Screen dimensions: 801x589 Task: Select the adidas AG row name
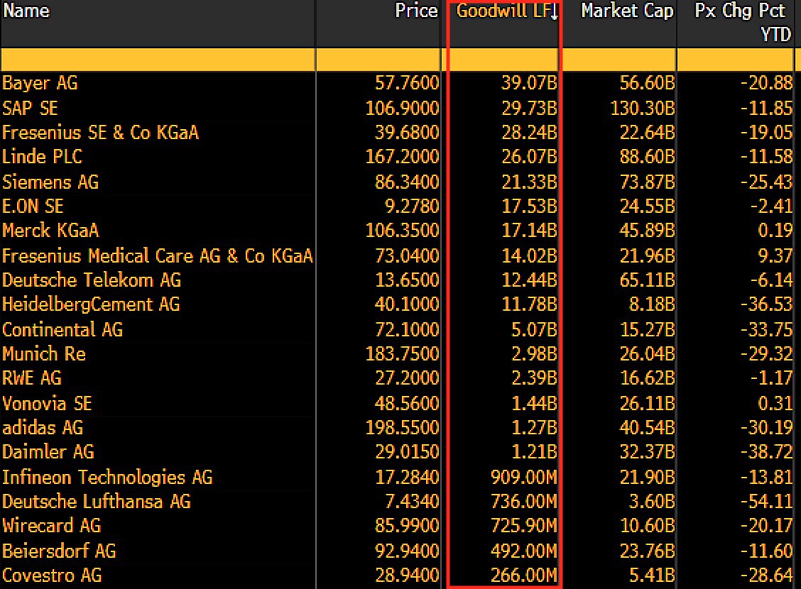point(43,427)
